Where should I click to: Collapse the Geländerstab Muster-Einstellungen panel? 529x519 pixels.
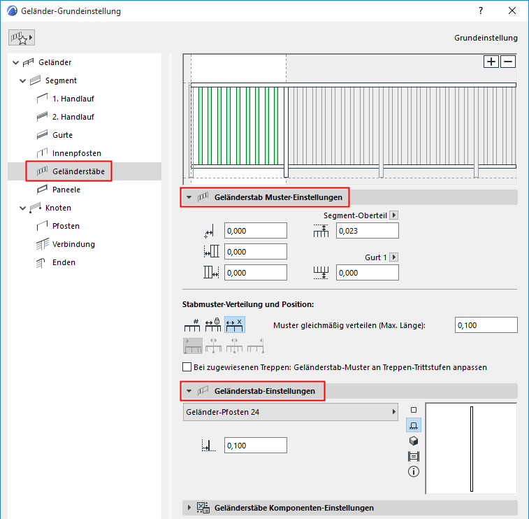pos(189,197)
